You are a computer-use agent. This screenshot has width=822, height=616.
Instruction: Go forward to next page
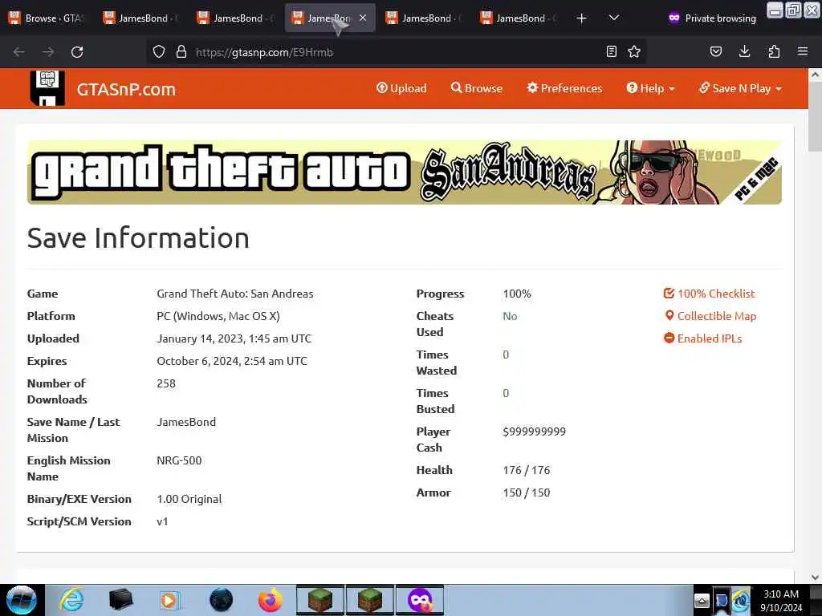pos(47,52)
